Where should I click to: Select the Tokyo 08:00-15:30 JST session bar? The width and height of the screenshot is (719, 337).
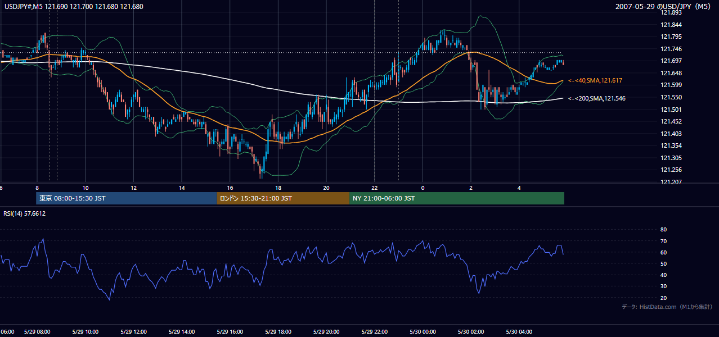click(127, 198)
